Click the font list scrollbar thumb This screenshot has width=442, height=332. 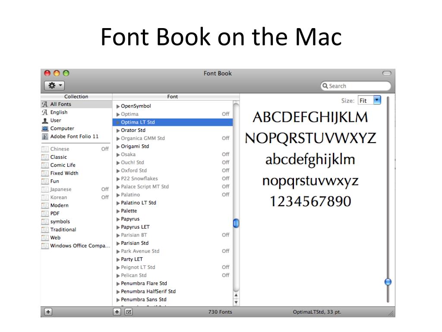point(236,223)
